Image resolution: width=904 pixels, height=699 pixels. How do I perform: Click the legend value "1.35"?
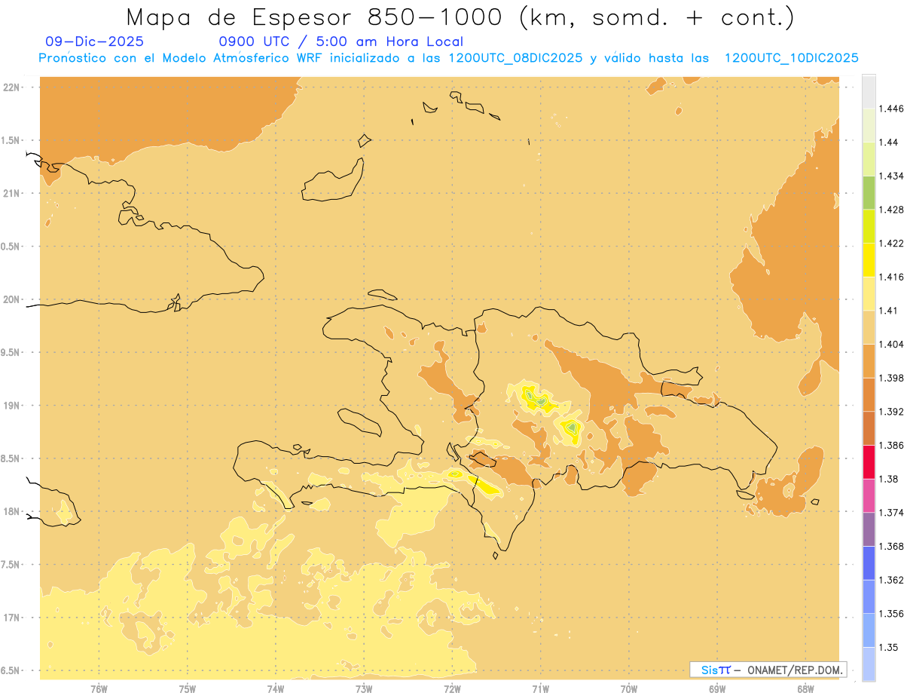pyautogui.click(x=888, y=647)
